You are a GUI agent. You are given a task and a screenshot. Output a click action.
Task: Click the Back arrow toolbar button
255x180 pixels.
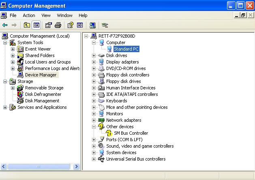point(5,25)
